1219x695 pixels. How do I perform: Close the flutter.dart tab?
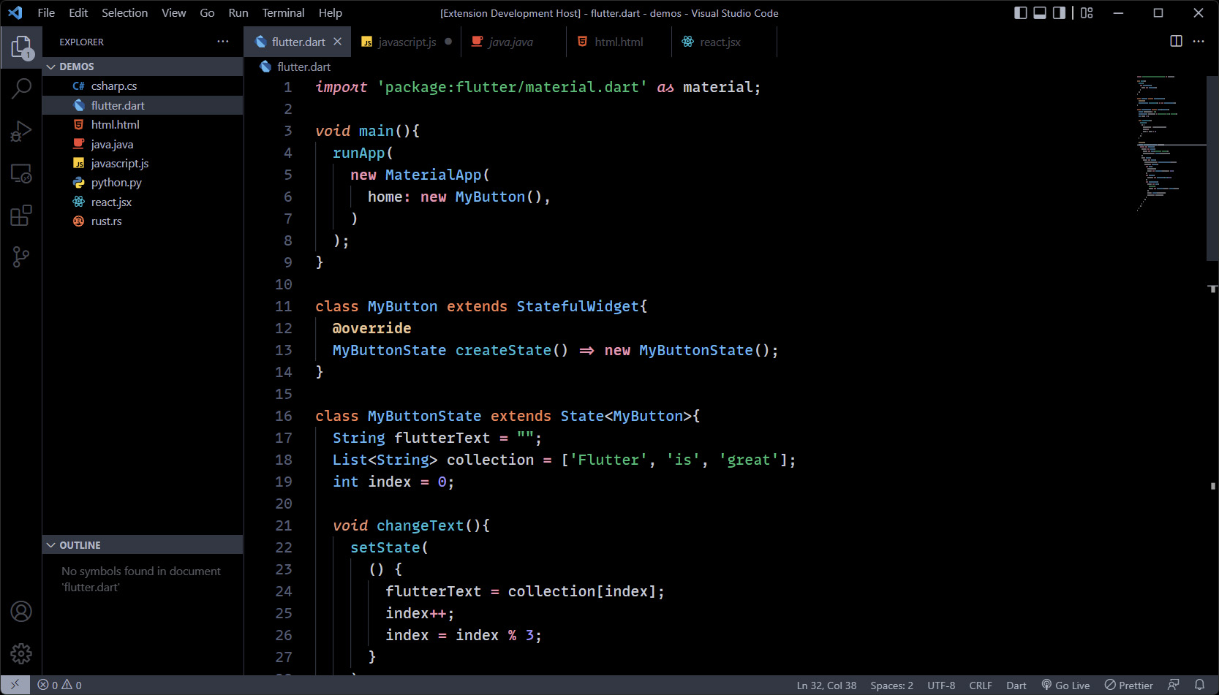(337, 42)
